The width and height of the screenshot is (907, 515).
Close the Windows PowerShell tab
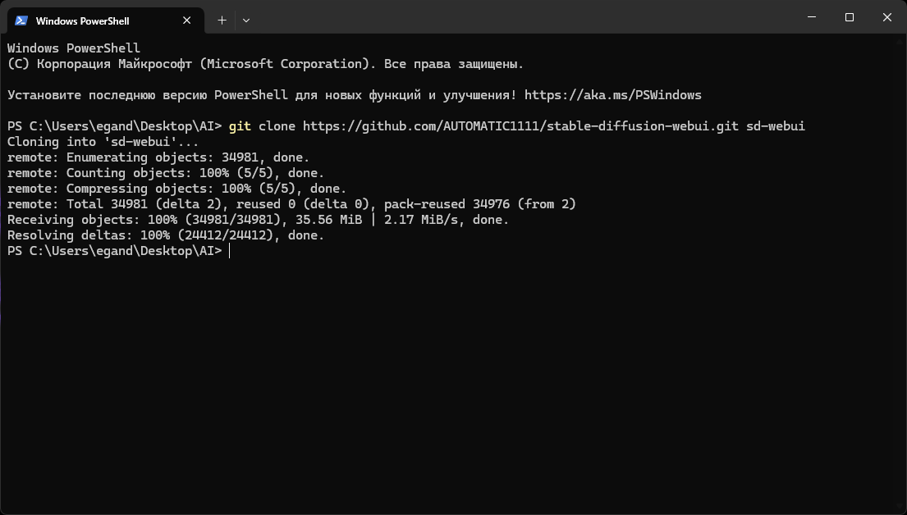(x=187, y=21)
